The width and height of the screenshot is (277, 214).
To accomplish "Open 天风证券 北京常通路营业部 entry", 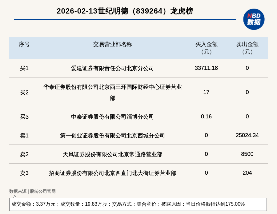I will pos(112,154).
